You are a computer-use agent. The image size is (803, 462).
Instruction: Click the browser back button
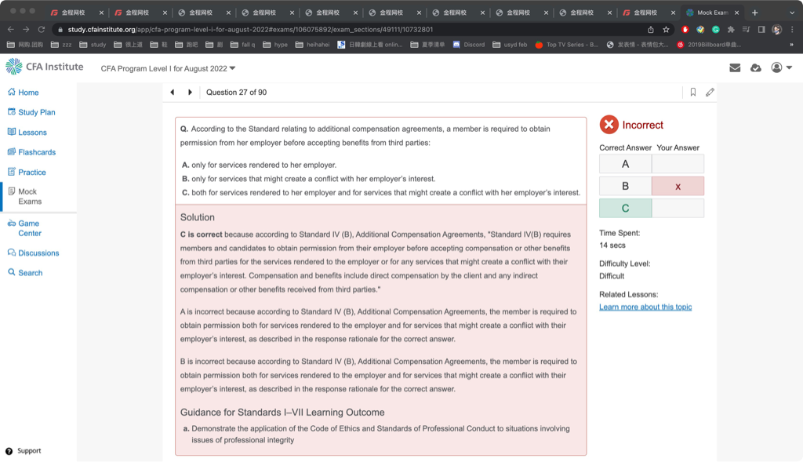[x=11, y=30]
